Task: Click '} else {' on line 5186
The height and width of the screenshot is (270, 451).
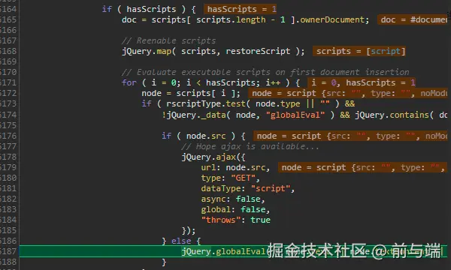Action: tap(181, 241)
